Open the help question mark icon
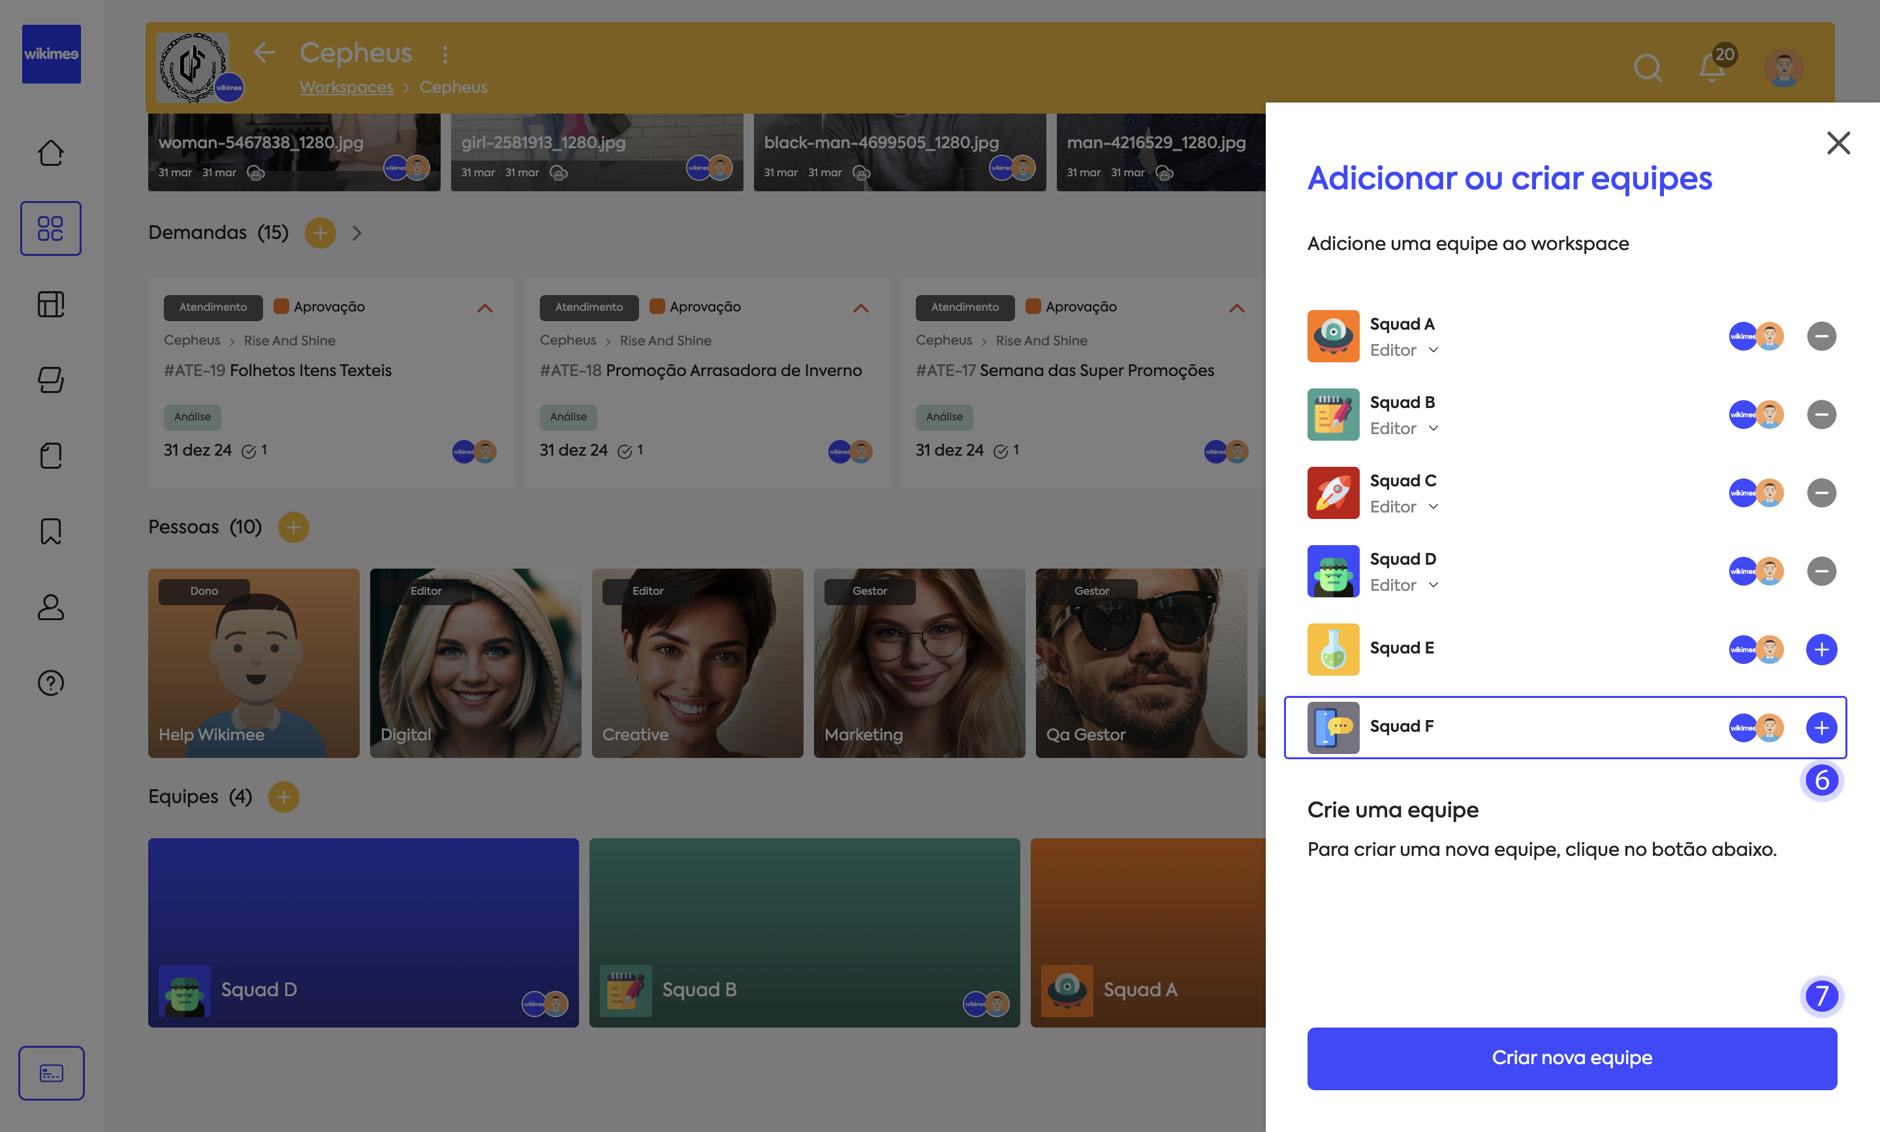1880x1132 pixels. click(50, 683)
